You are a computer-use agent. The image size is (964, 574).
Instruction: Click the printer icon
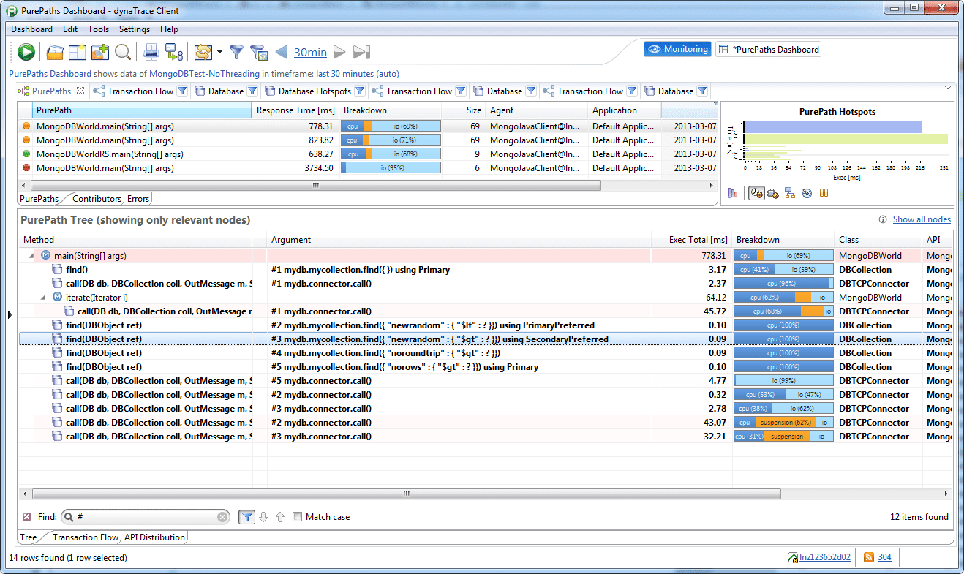point(151,52)
